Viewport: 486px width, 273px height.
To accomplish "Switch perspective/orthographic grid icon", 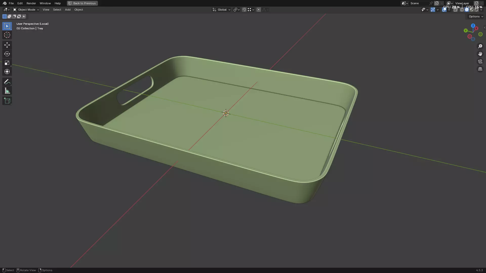I will coord(480,69).
